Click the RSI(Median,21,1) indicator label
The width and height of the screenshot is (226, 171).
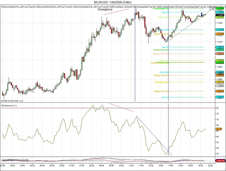click(9, 106)
